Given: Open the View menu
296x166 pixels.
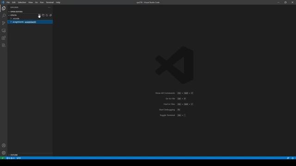Looking at the screenshot, I should 31,2.
